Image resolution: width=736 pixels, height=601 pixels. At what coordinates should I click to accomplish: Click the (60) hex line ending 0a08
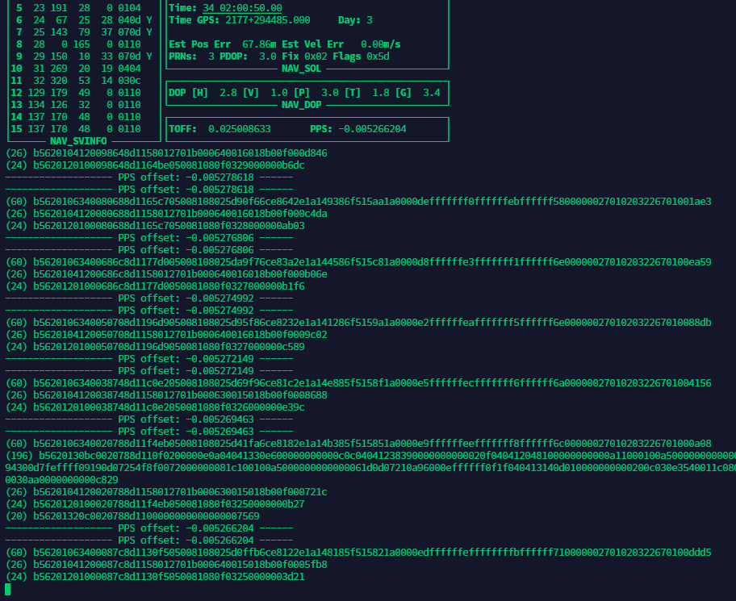358,444
